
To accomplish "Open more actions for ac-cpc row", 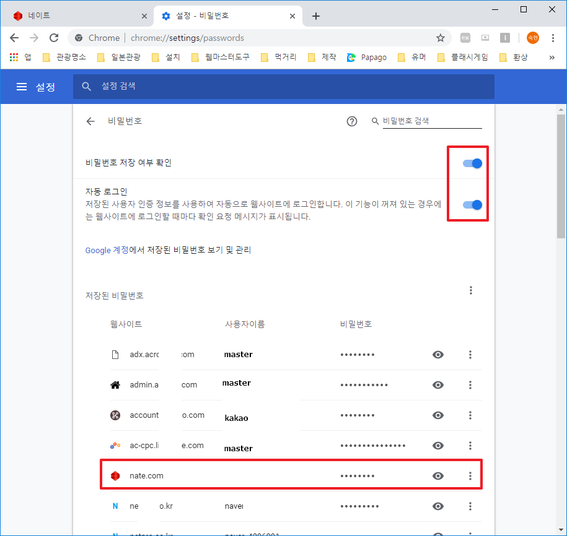I will [470, 446].
